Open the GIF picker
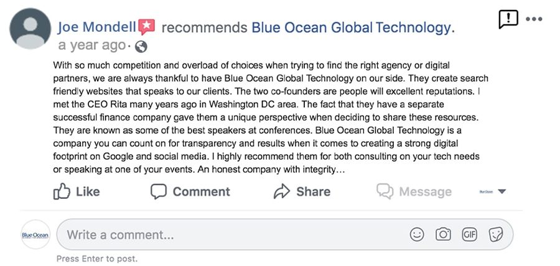 (470, 235)
